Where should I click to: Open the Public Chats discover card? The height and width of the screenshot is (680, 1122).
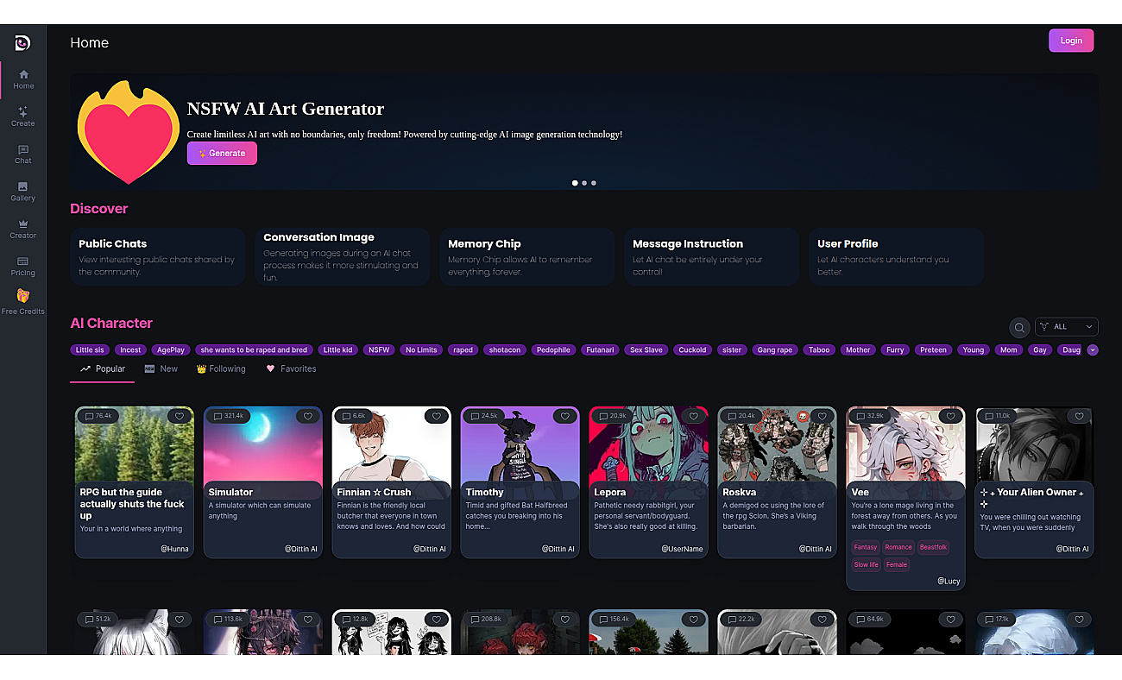(x=158, y=256)
